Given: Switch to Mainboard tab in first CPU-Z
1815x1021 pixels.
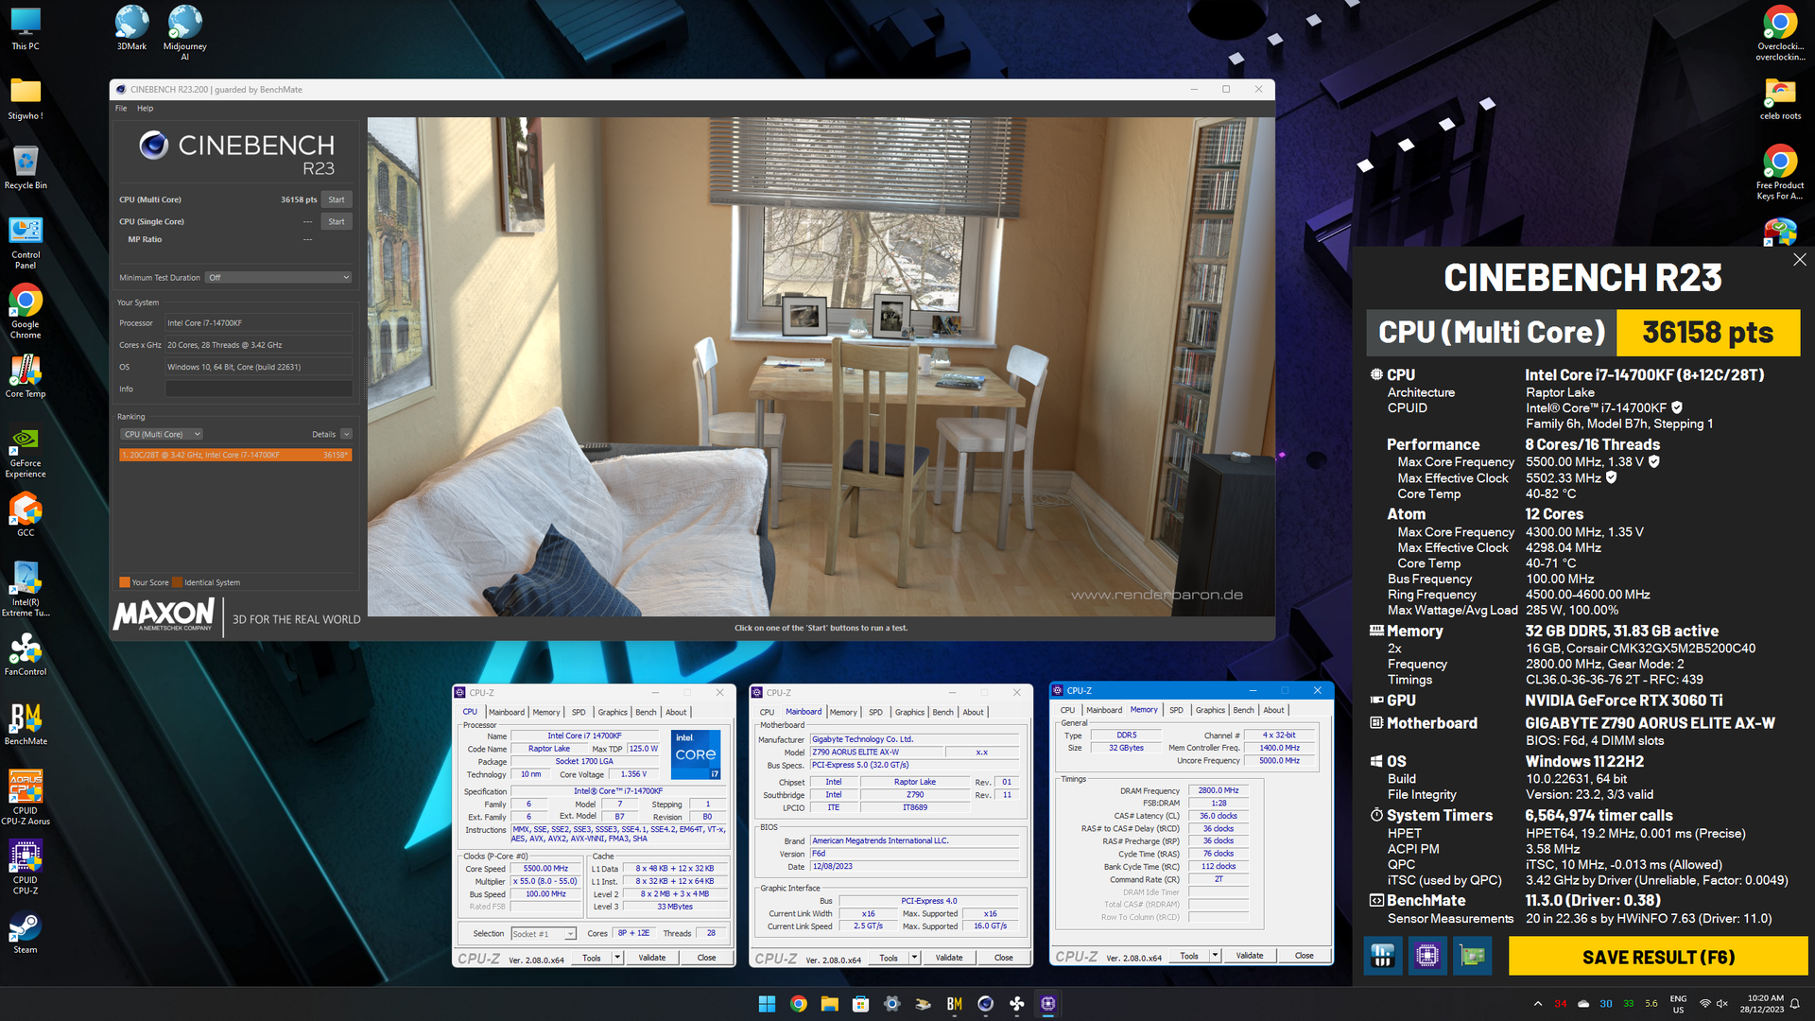Looking at the screenshot, I should (x=506, y=713).
